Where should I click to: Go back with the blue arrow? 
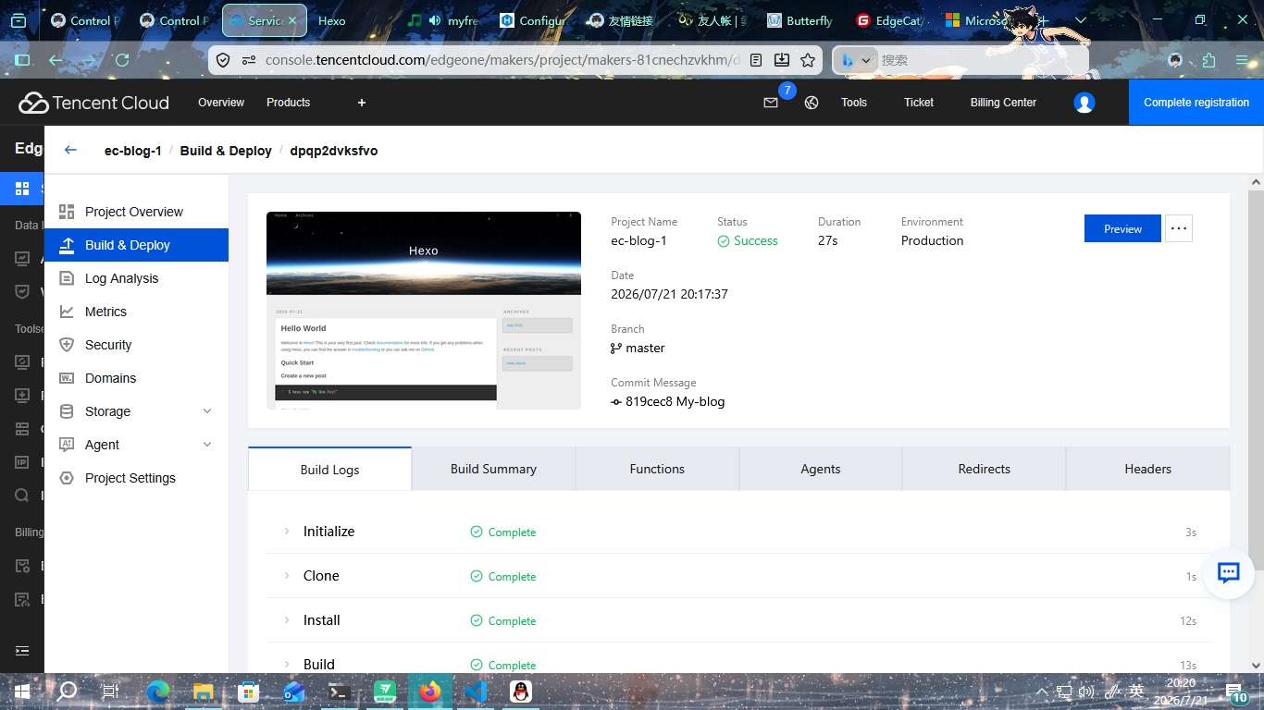pos(70,150)
